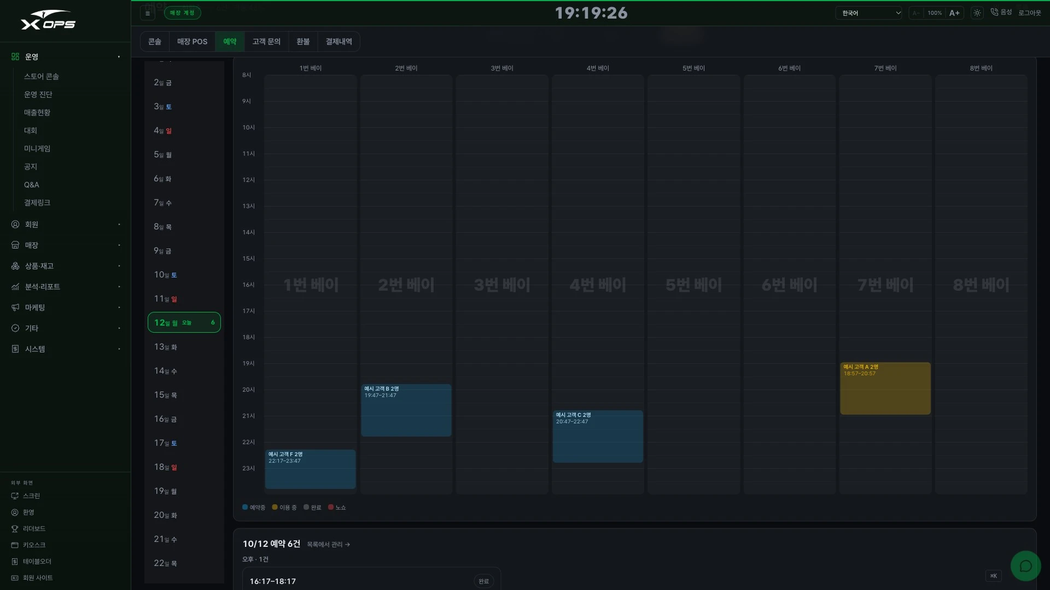
Task: Click the 기타 check-circle icon
Action: [x=15, y=328]
